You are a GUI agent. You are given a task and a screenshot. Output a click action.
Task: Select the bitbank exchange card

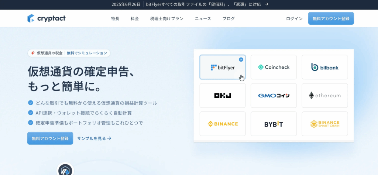tap(325, 67)
